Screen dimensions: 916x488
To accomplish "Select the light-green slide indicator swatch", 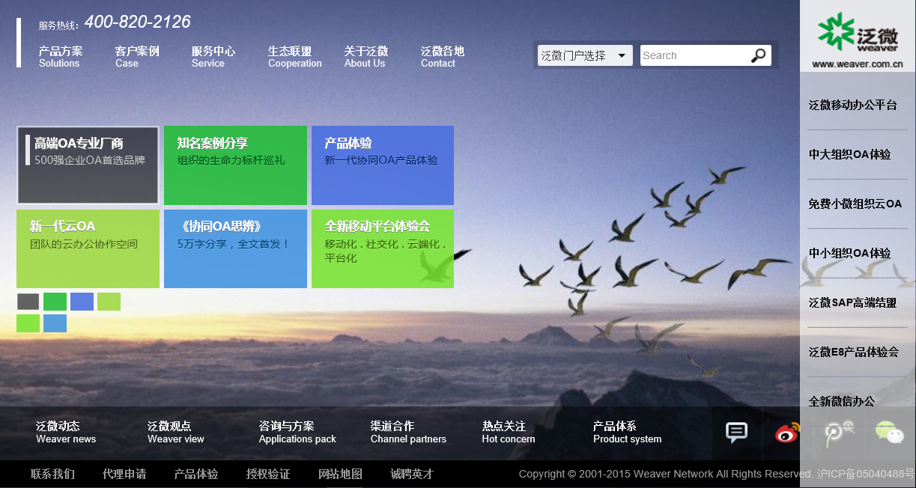I will click(109, 301).
